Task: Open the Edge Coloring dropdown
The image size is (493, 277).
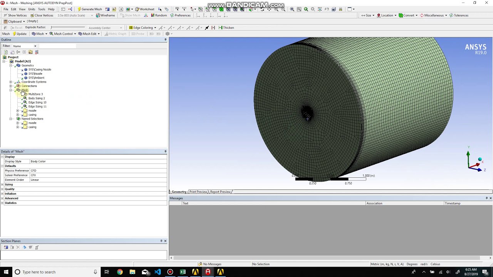Action: pyautogui.click(x=143, y=28)
